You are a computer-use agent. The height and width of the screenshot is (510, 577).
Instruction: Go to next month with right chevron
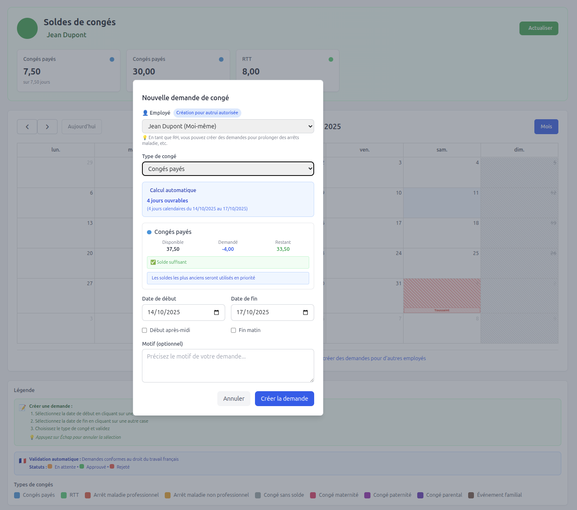coord(47,127)
